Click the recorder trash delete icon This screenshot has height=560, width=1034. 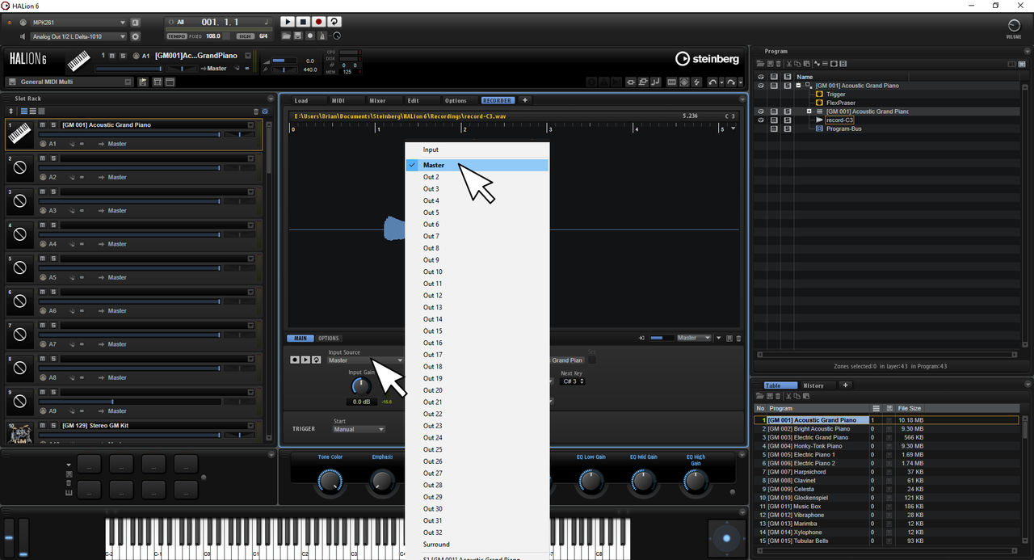click(x=738, y=339)
